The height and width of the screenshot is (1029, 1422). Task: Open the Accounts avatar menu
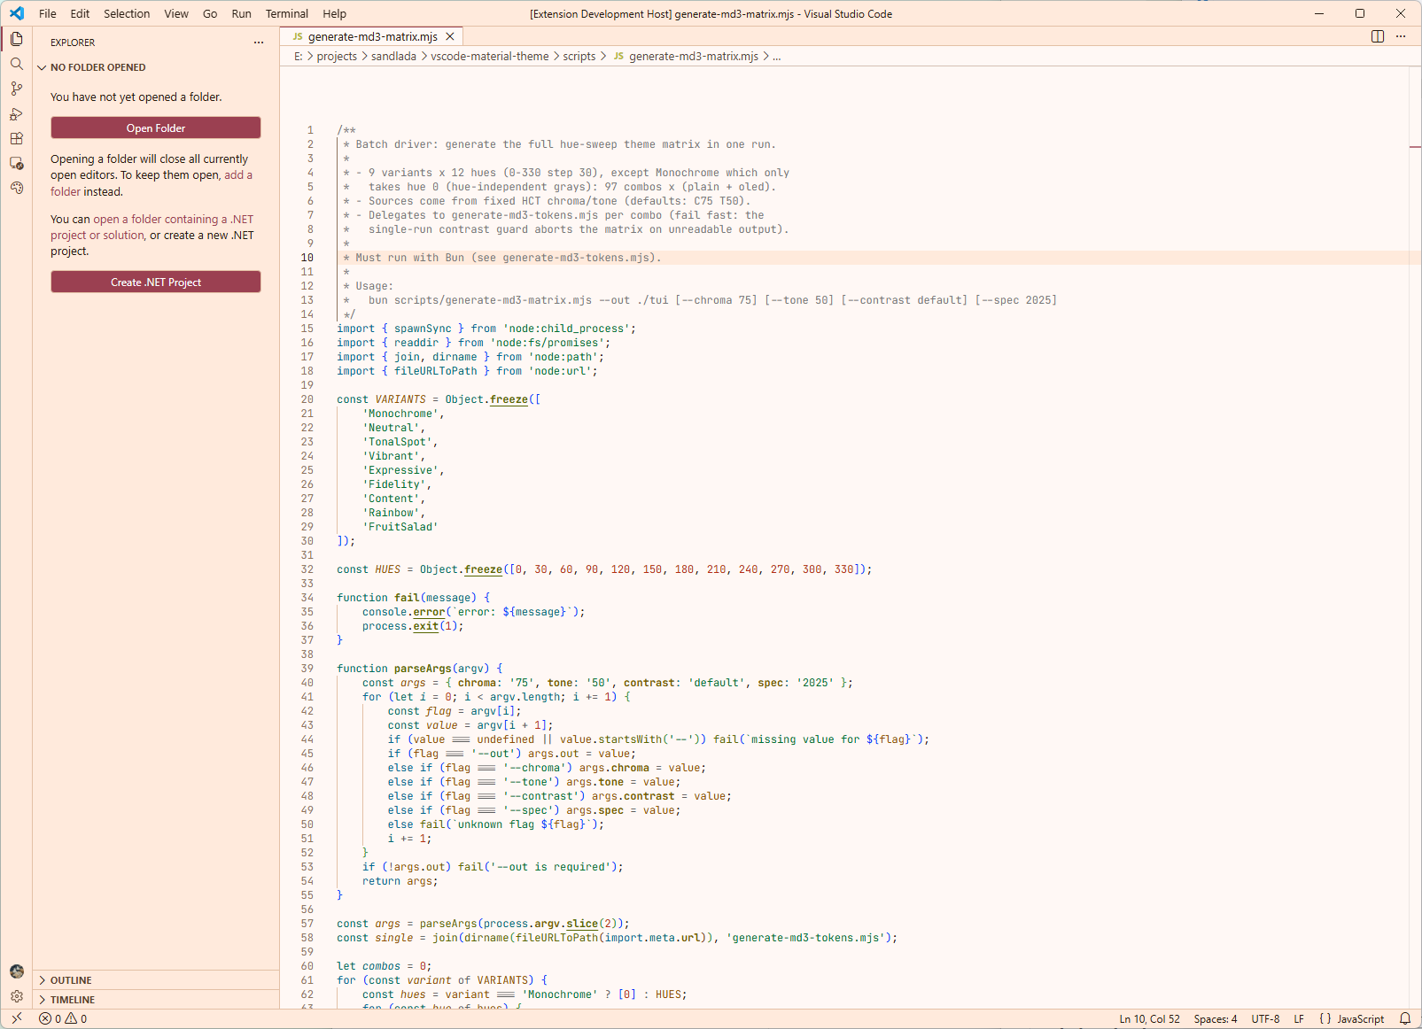point(16,971)
